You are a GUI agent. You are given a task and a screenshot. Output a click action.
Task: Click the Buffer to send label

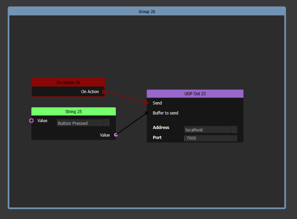[166, 113]
